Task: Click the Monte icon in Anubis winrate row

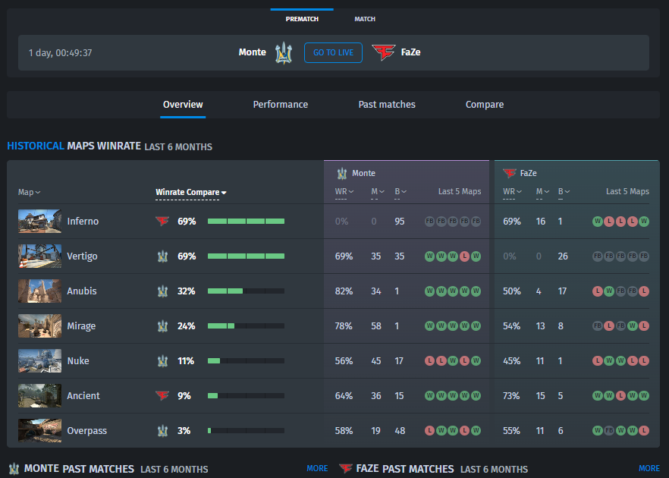Action: [x=162, y=291]
